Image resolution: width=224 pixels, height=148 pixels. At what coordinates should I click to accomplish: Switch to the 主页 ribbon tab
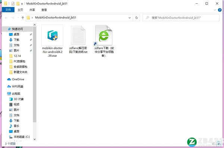pos(20,10)
